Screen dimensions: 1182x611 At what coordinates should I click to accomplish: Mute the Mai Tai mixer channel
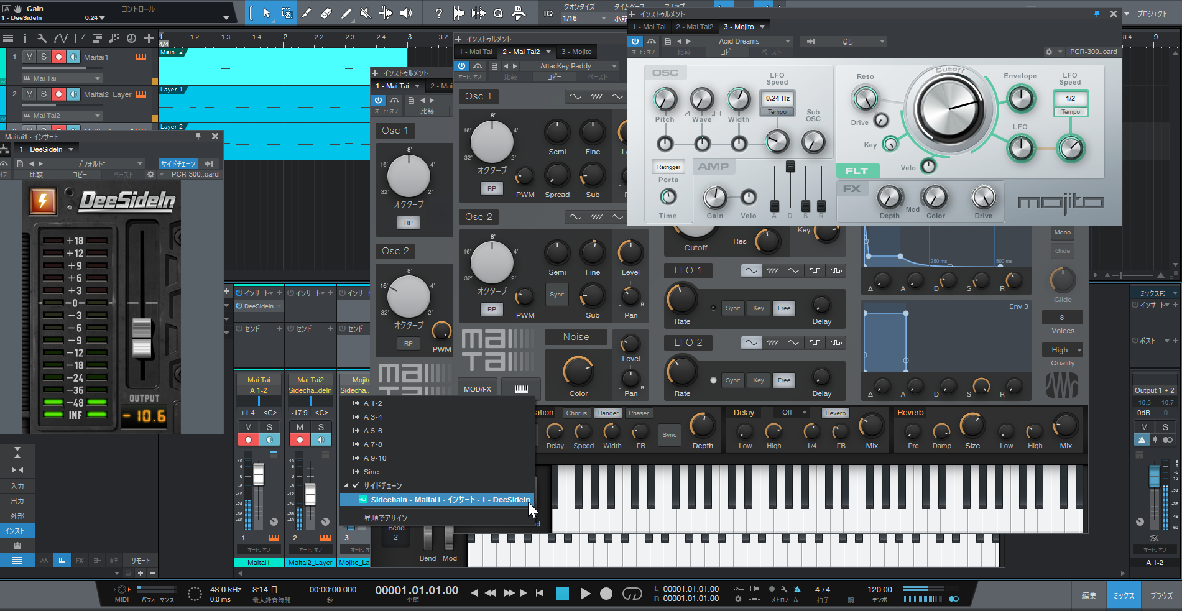[248, 427]
